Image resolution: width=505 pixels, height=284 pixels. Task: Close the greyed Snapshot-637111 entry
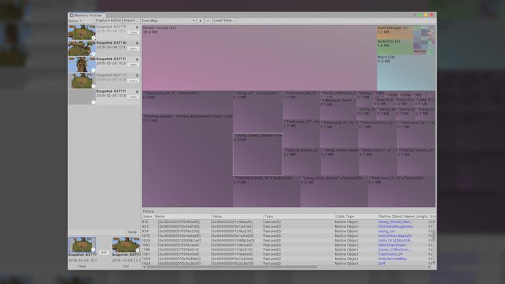coord(133,81)
